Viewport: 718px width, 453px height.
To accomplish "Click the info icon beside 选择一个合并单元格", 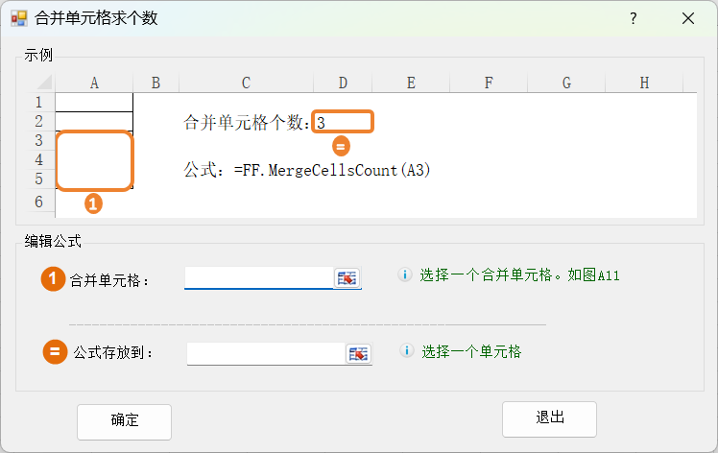I will click(405, 275).
